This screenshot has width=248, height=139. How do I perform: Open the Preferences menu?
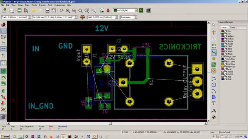pos(60,5)
